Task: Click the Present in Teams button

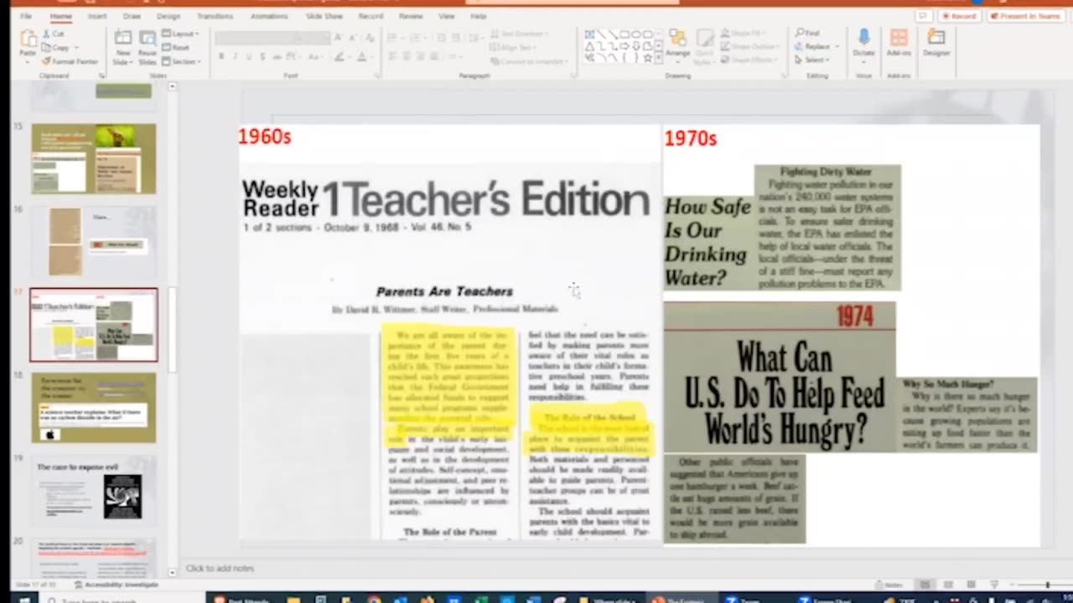Action: point(1025,16)
